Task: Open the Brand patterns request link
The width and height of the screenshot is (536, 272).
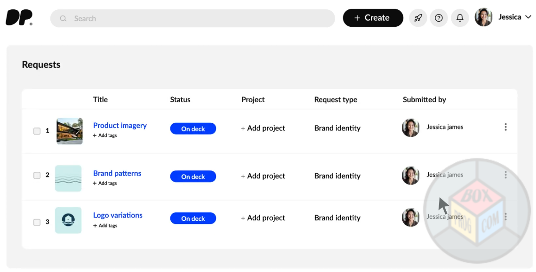Action: coord(117,173)
